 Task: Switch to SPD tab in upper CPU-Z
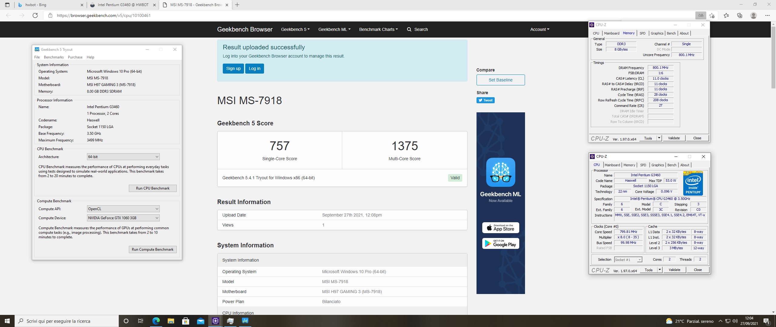642,33
